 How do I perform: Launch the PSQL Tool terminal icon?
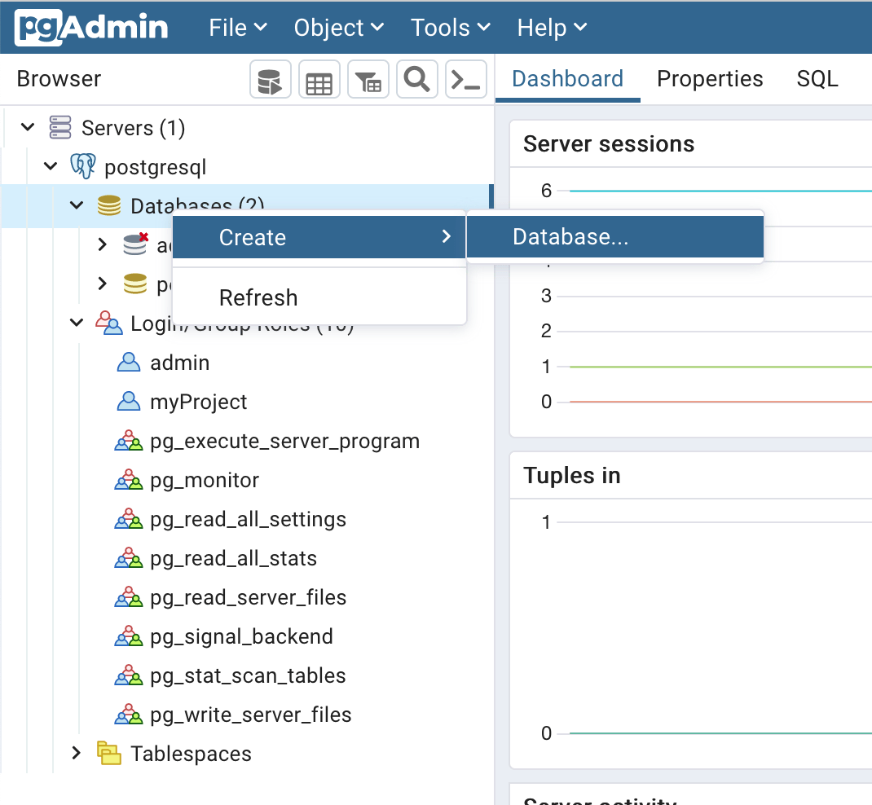466,81
